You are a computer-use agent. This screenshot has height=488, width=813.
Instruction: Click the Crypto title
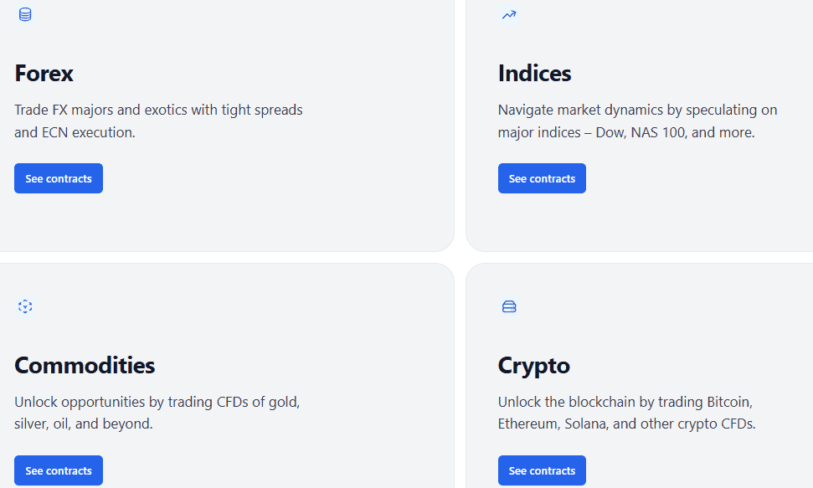point(533,366)
